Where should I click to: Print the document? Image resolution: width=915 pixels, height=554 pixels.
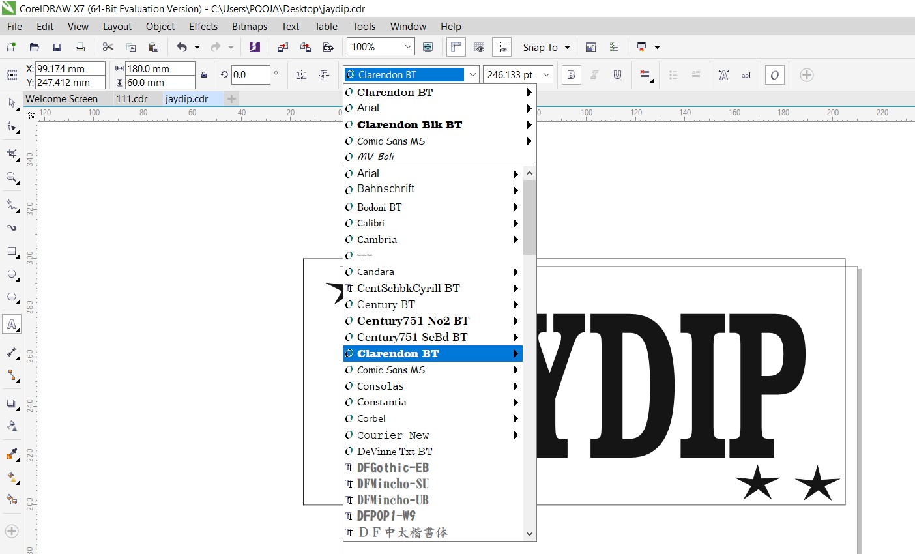click(x=80, y=47)
